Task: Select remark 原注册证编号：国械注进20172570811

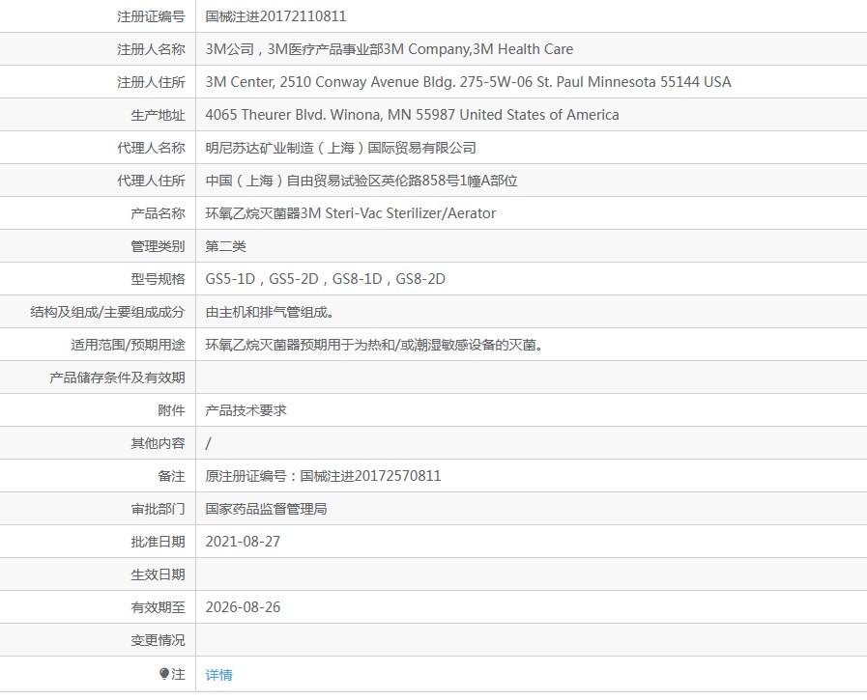Action: point(323,476)
